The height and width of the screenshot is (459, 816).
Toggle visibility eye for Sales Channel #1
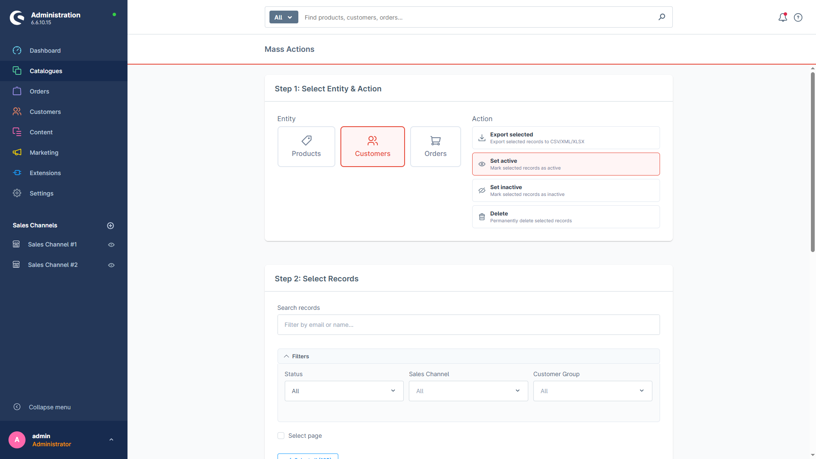111,245
